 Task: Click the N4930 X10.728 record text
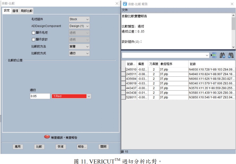[212, 70]
